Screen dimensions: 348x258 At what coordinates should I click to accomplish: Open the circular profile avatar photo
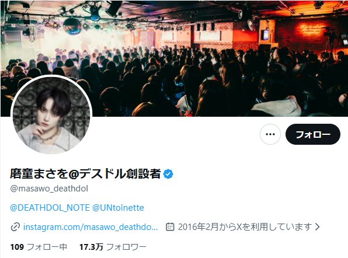[51, 115]
